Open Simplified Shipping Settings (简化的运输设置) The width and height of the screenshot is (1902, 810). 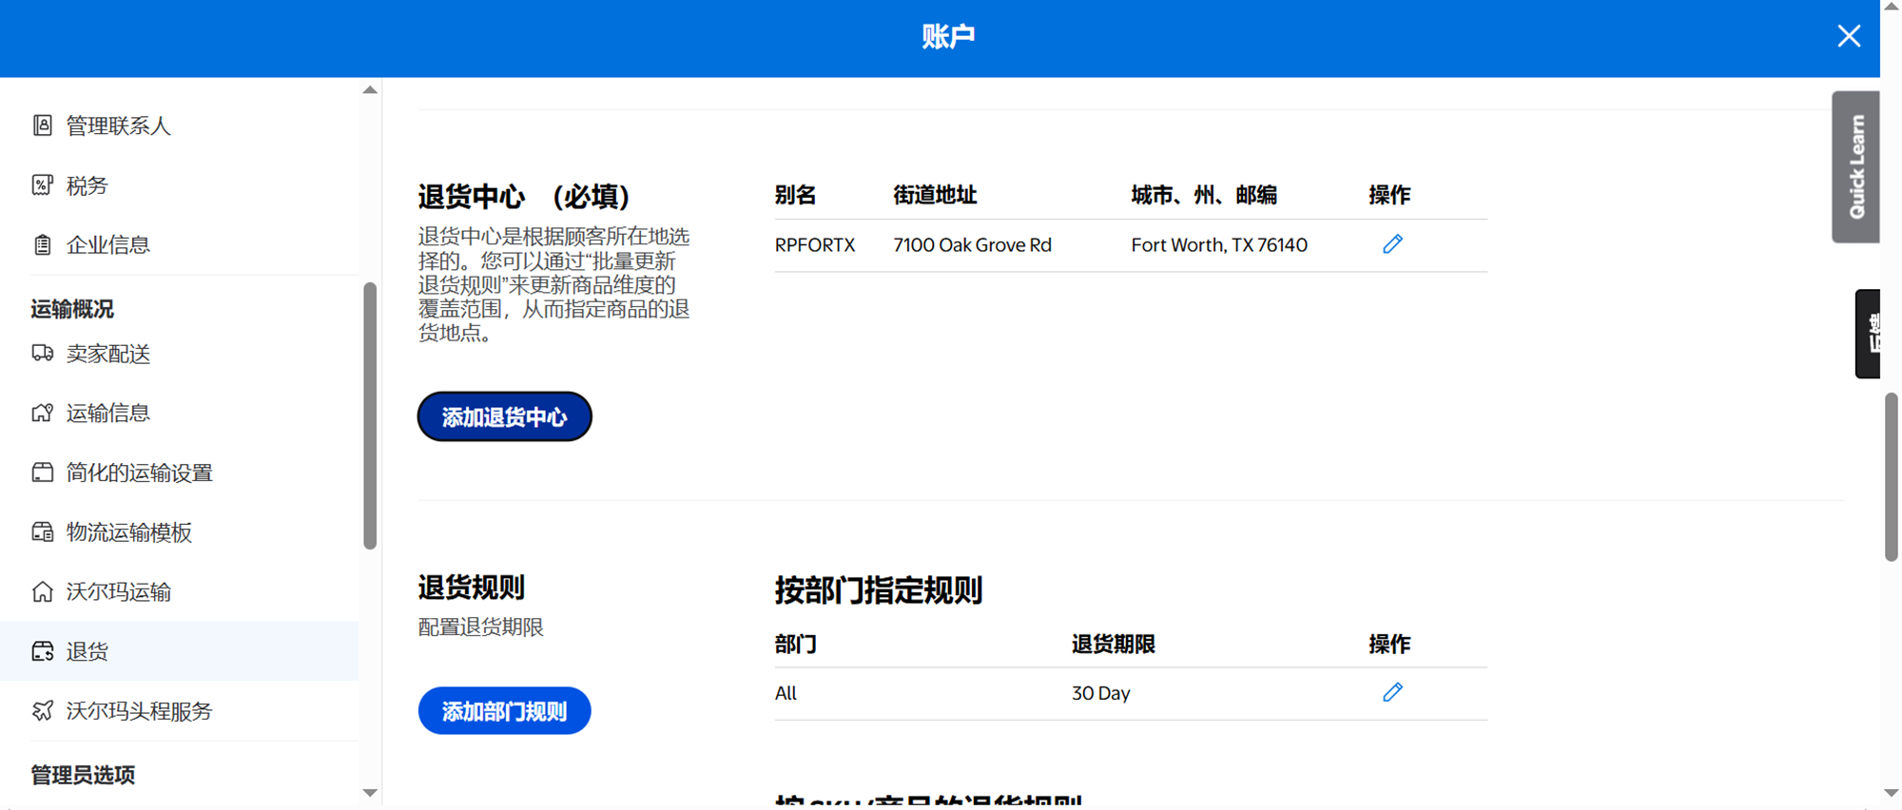pos(139,472)
